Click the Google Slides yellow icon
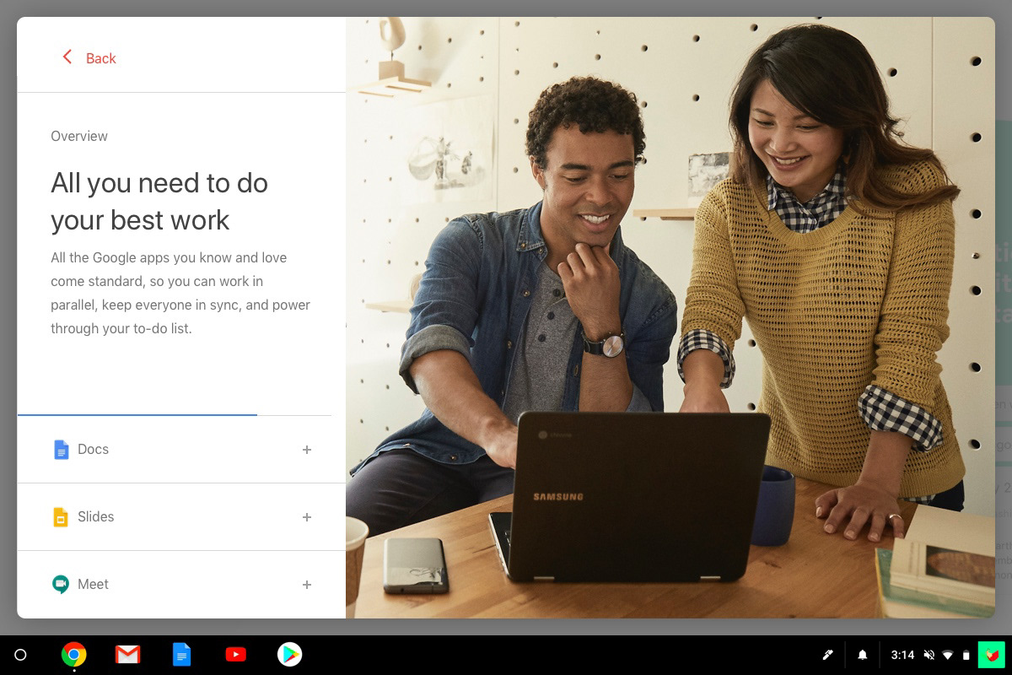The width and height of the screenshot is (1012, 675). (x=61, y=517)
